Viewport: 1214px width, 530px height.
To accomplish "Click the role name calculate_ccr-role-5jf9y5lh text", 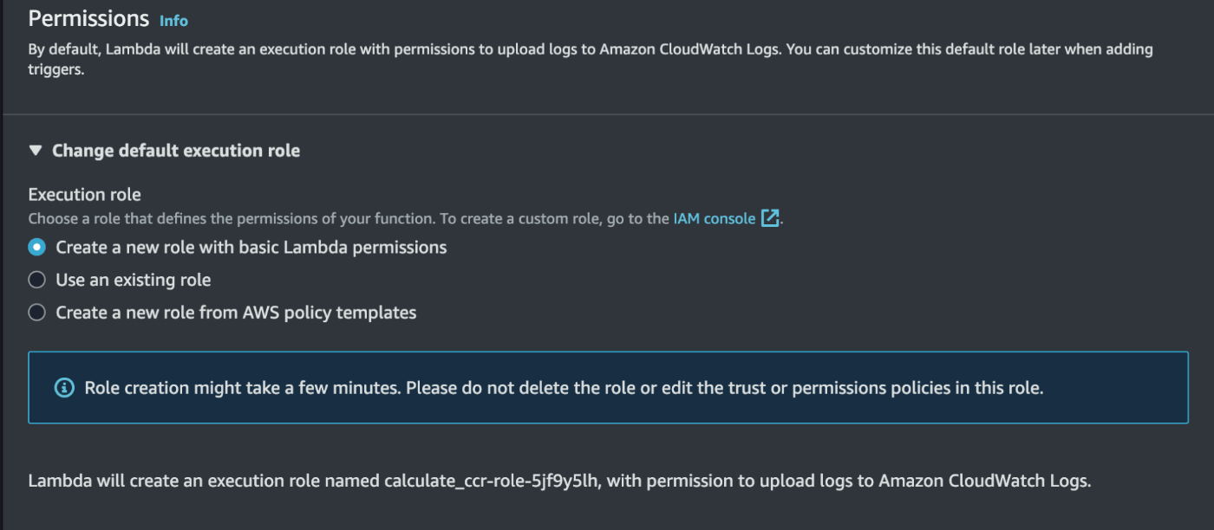I will click(x=491, y=481).
